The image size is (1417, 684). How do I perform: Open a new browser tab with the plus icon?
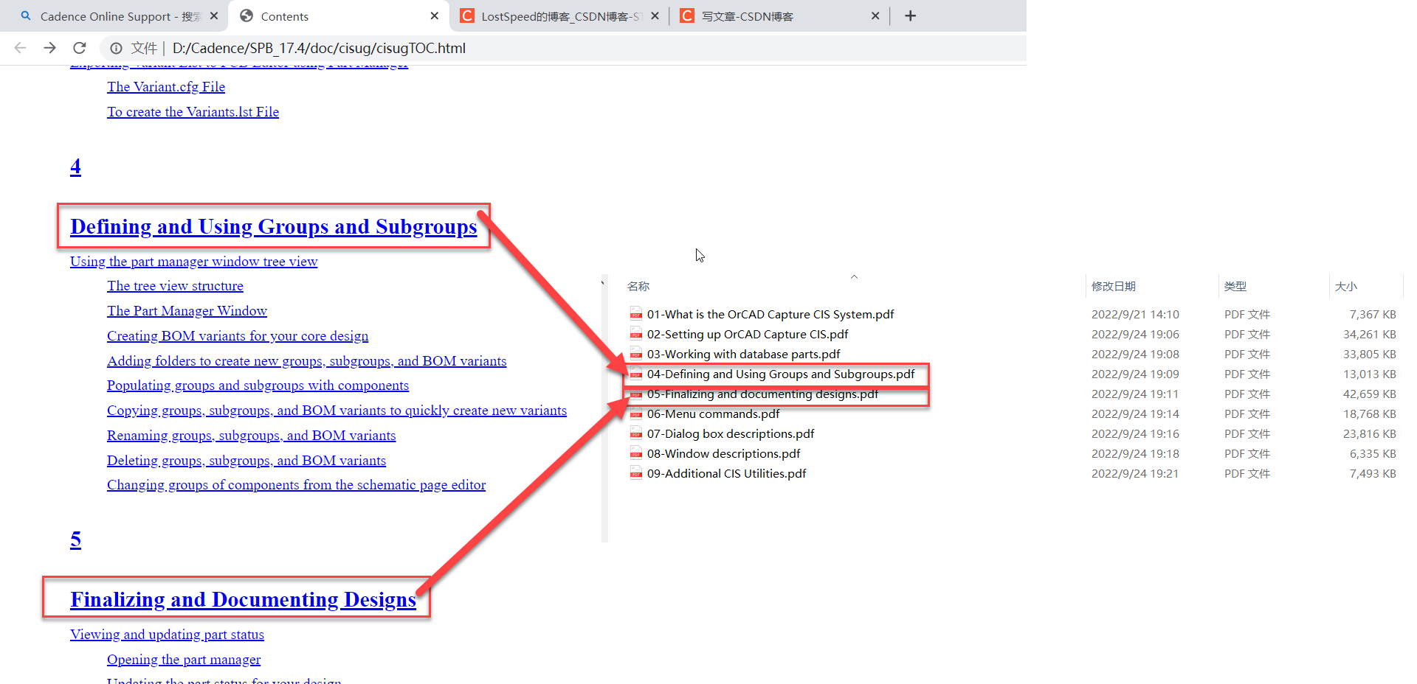tap(910, 15)
